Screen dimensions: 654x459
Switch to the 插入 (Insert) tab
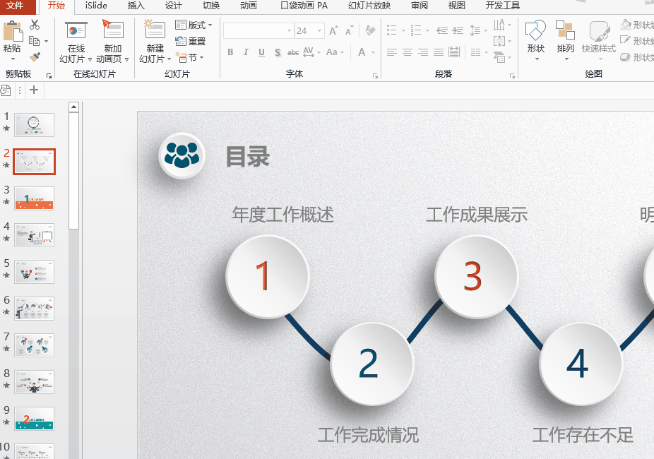click(136, 6)
